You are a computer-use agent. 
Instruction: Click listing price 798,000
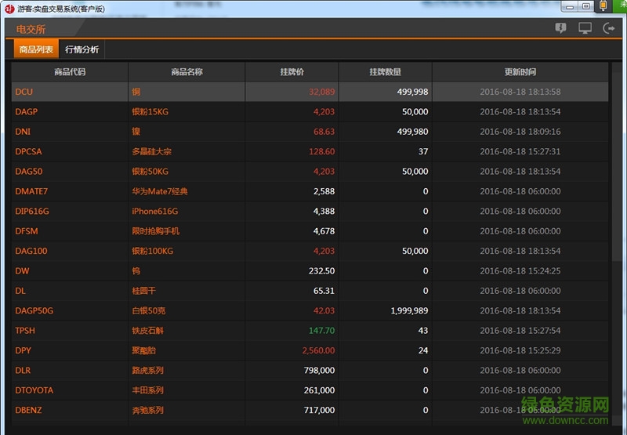coord(319,370)
